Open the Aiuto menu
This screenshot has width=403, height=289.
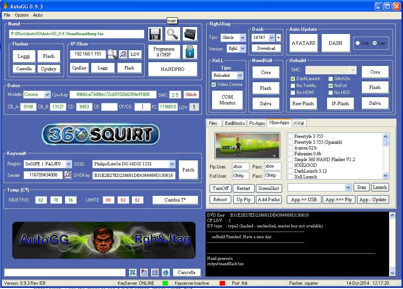pos(38,15)
